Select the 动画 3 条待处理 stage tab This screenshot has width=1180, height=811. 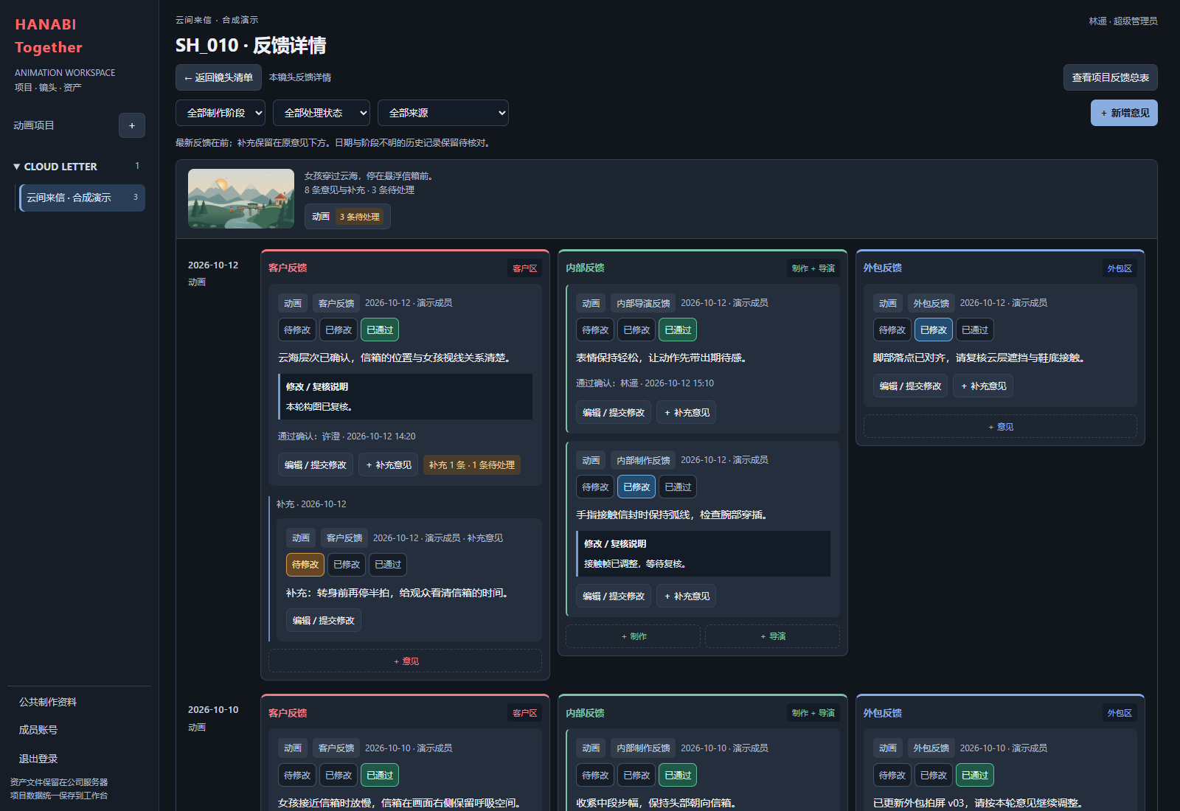click(x=347, y=217)
